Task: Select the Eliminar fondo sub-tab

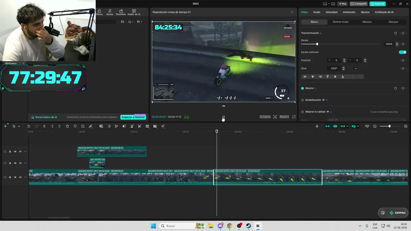Action: click(341, 22)
